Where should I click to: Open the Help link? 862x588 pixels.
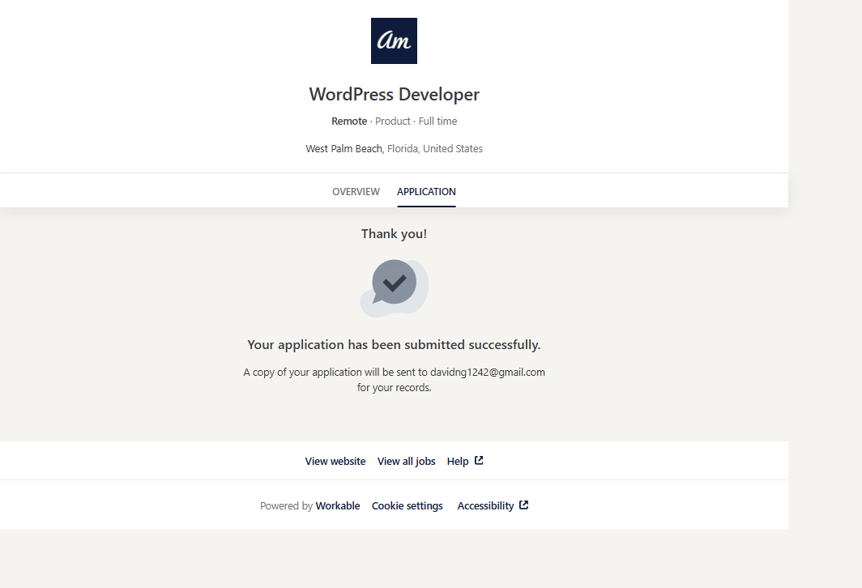pyautogui.click(x=458, y=462)
